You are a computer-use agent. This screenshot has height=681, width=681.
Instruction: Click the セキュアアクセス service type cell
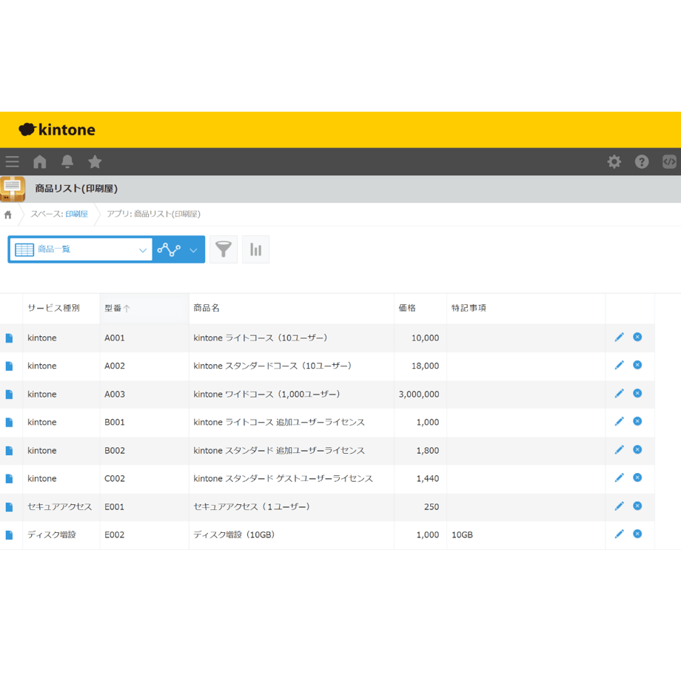(60, 507)
